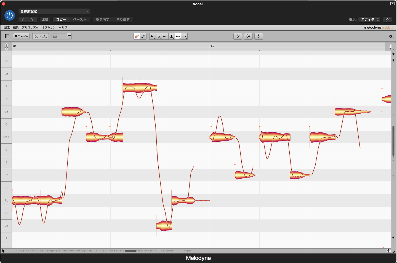Go to next preset with right arrow
Screen dimensions: 397x263
(32, 20)
